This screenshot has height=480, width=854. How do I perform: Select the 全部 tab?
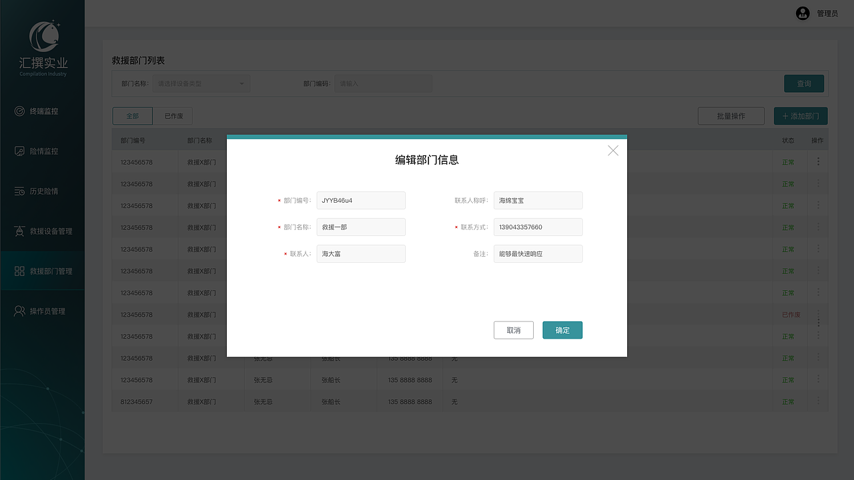[x=132, y=115]
